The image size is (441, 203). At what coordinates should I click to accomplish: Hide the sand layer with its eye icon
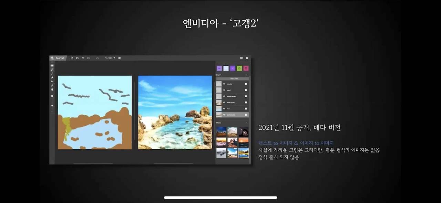(224, 90)
